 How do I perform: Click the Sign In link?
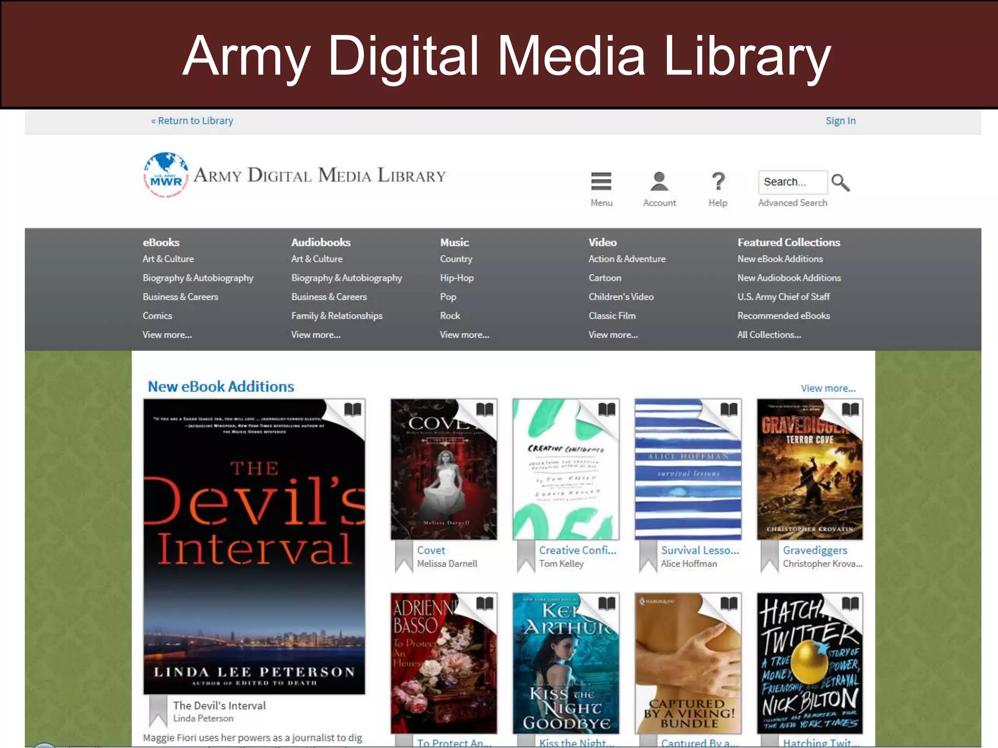coord(840,121)
